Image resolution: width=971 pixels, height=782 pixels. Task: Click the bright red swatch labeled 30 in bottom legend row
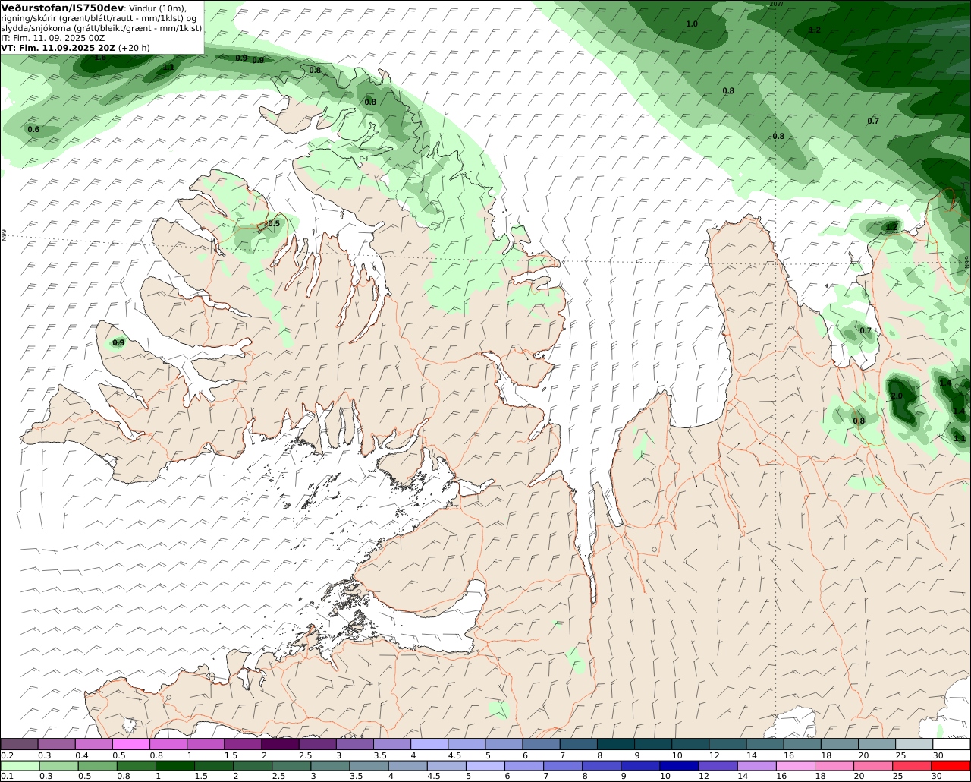point(951,766)
